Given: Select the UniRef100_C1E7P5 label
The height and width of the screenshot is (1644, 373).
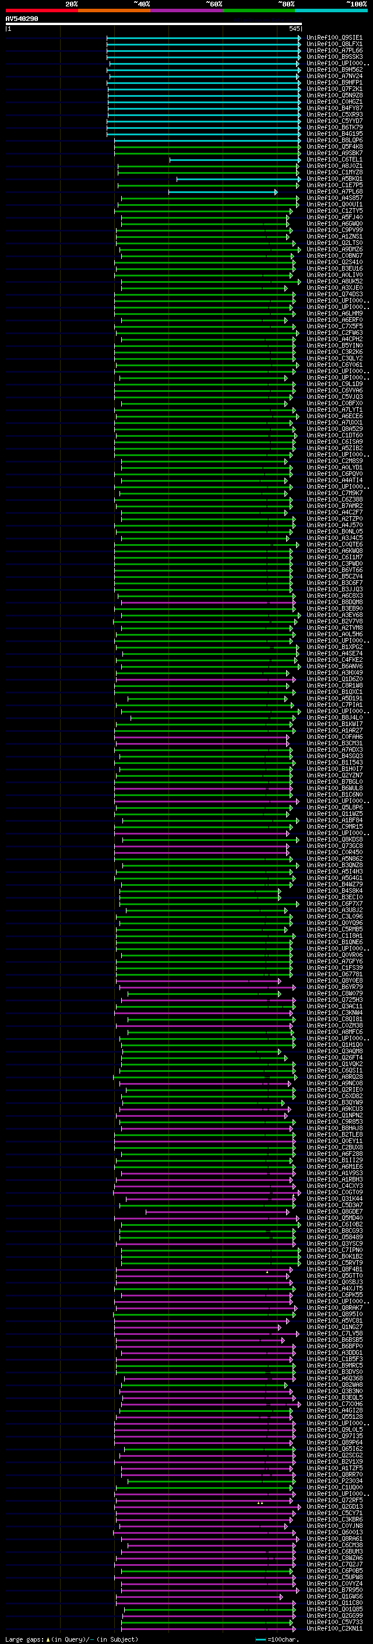Looking at the screenshot, I should 334,185.
